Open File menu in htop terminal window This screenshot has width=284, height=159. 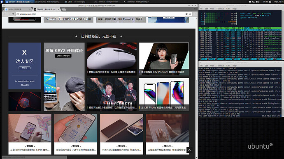coord(201,9)
